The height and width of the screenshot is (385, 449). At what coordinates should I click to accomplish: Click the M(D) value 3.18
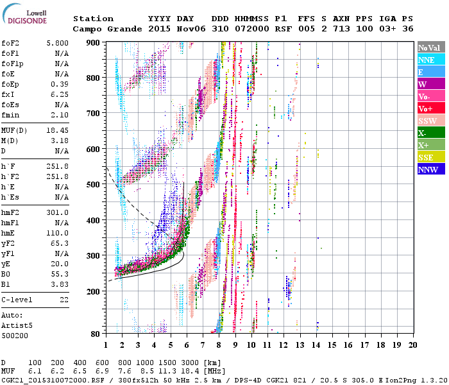coord(60,141)
